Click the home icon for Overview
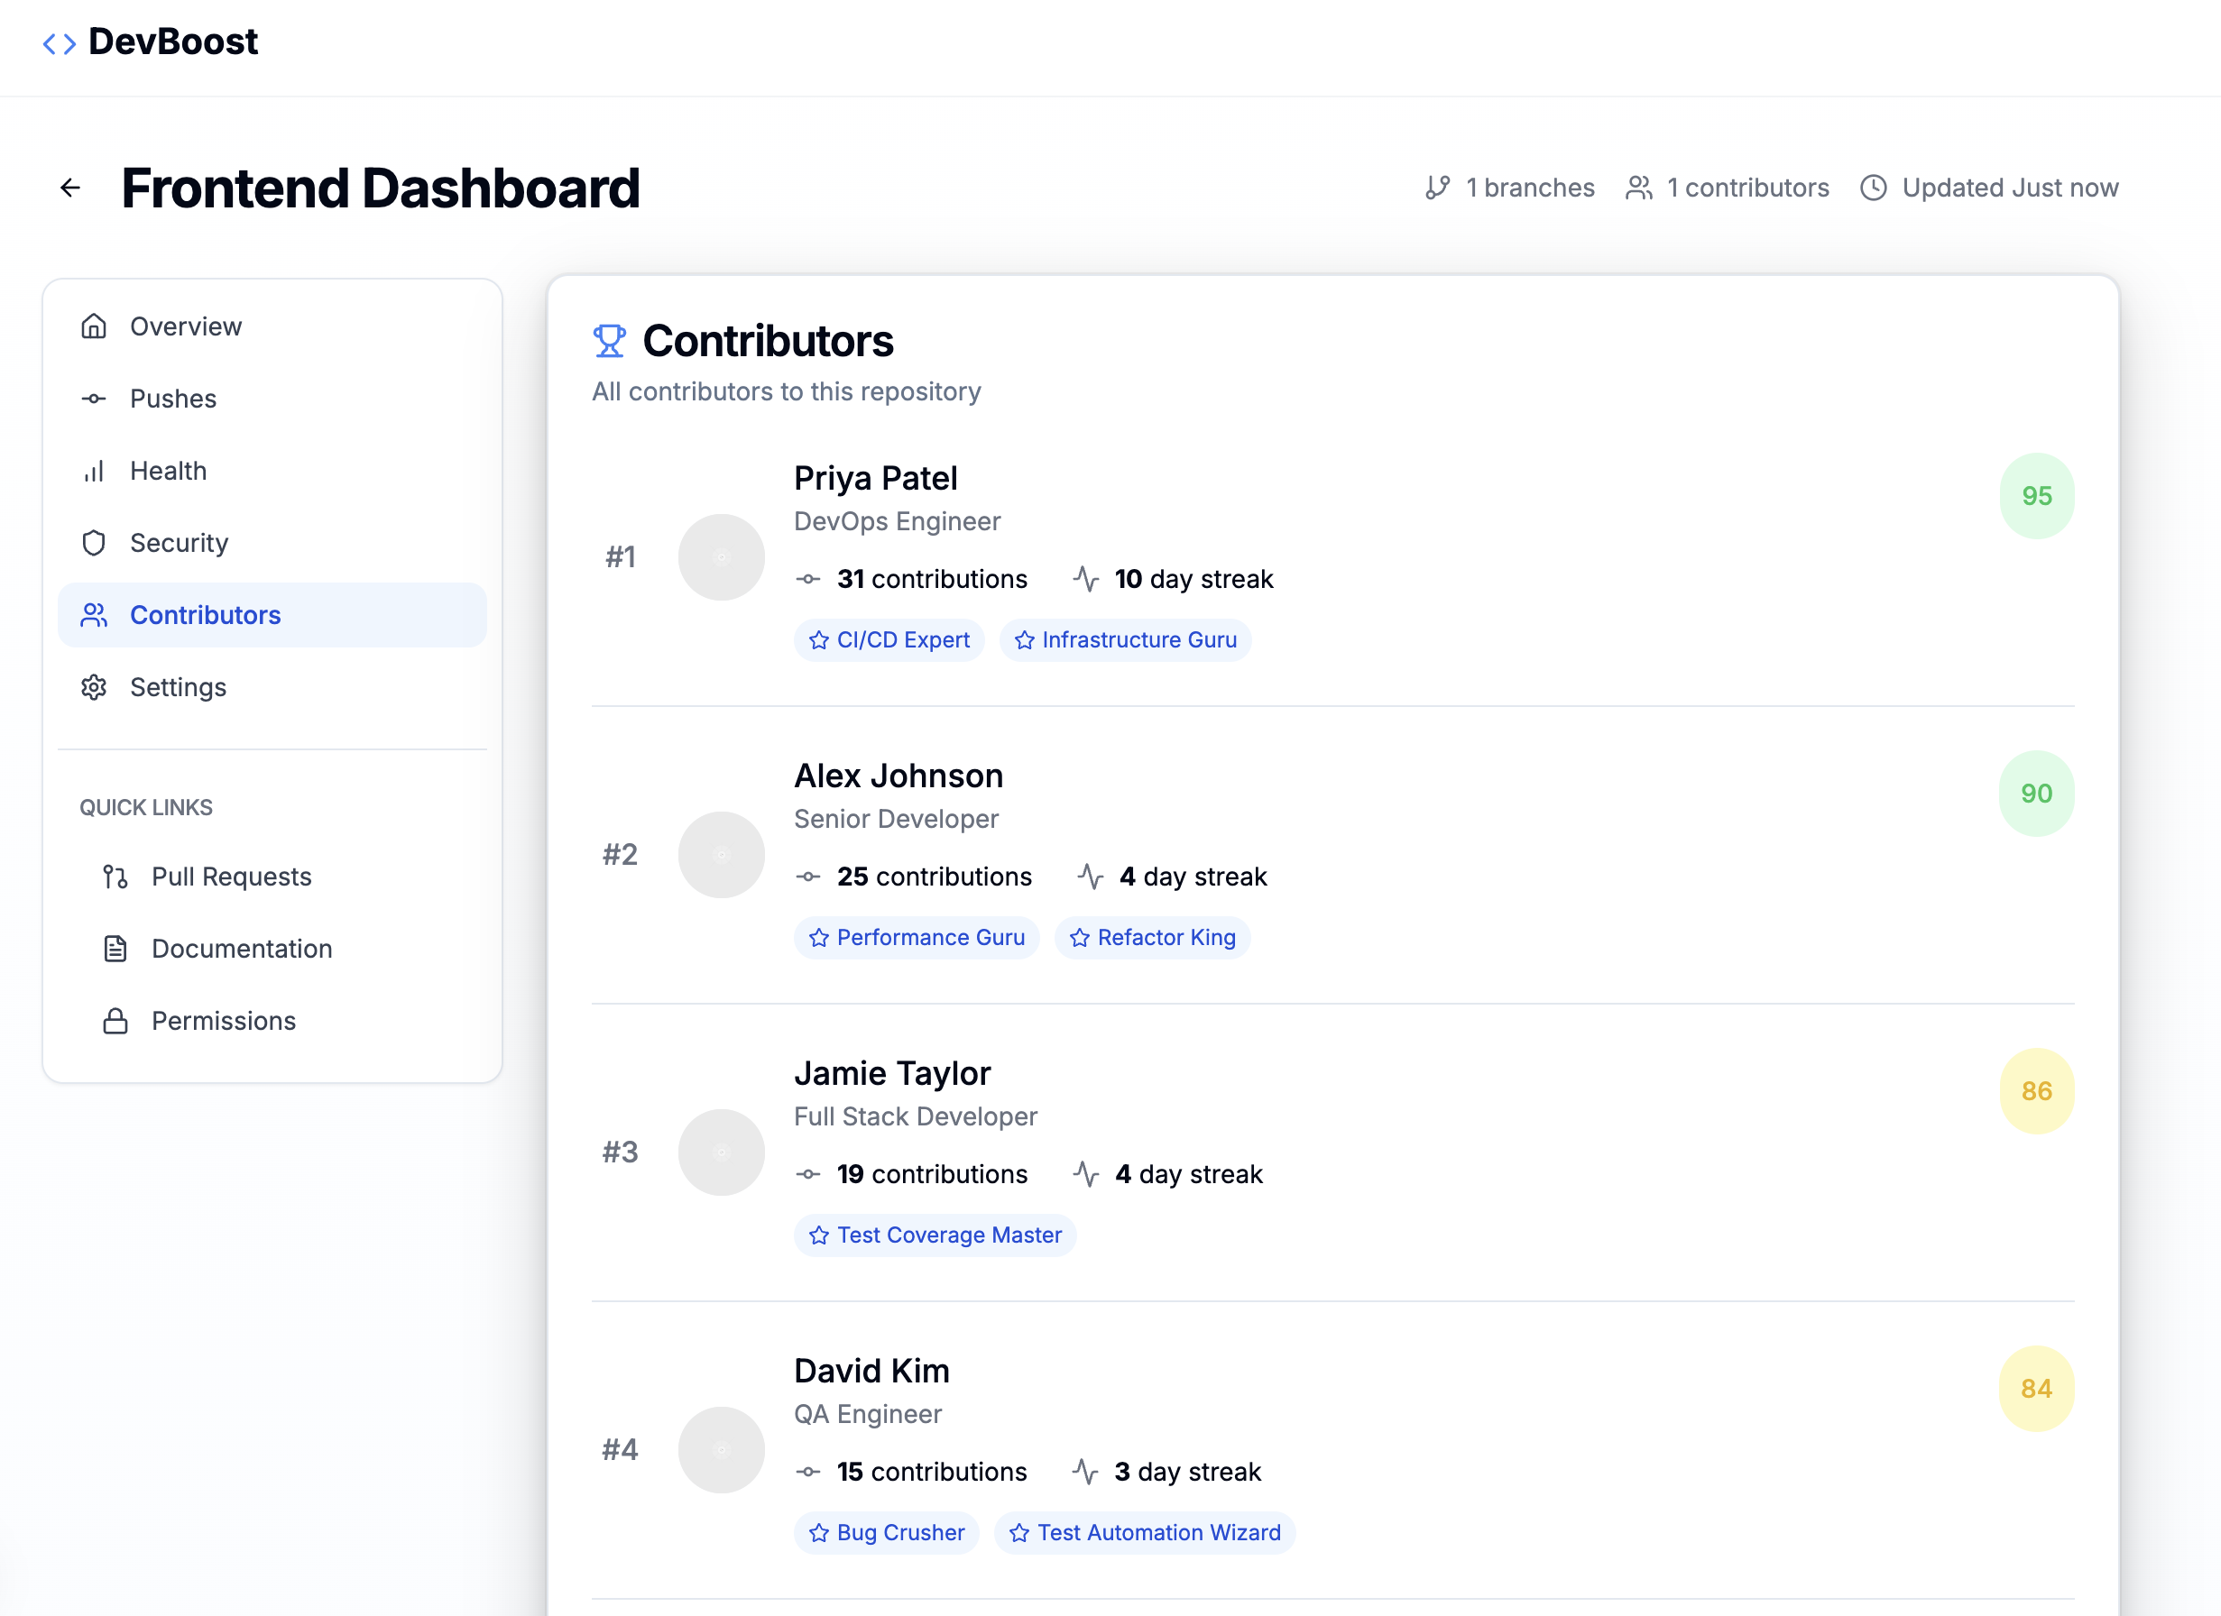 tap(94, 326)
